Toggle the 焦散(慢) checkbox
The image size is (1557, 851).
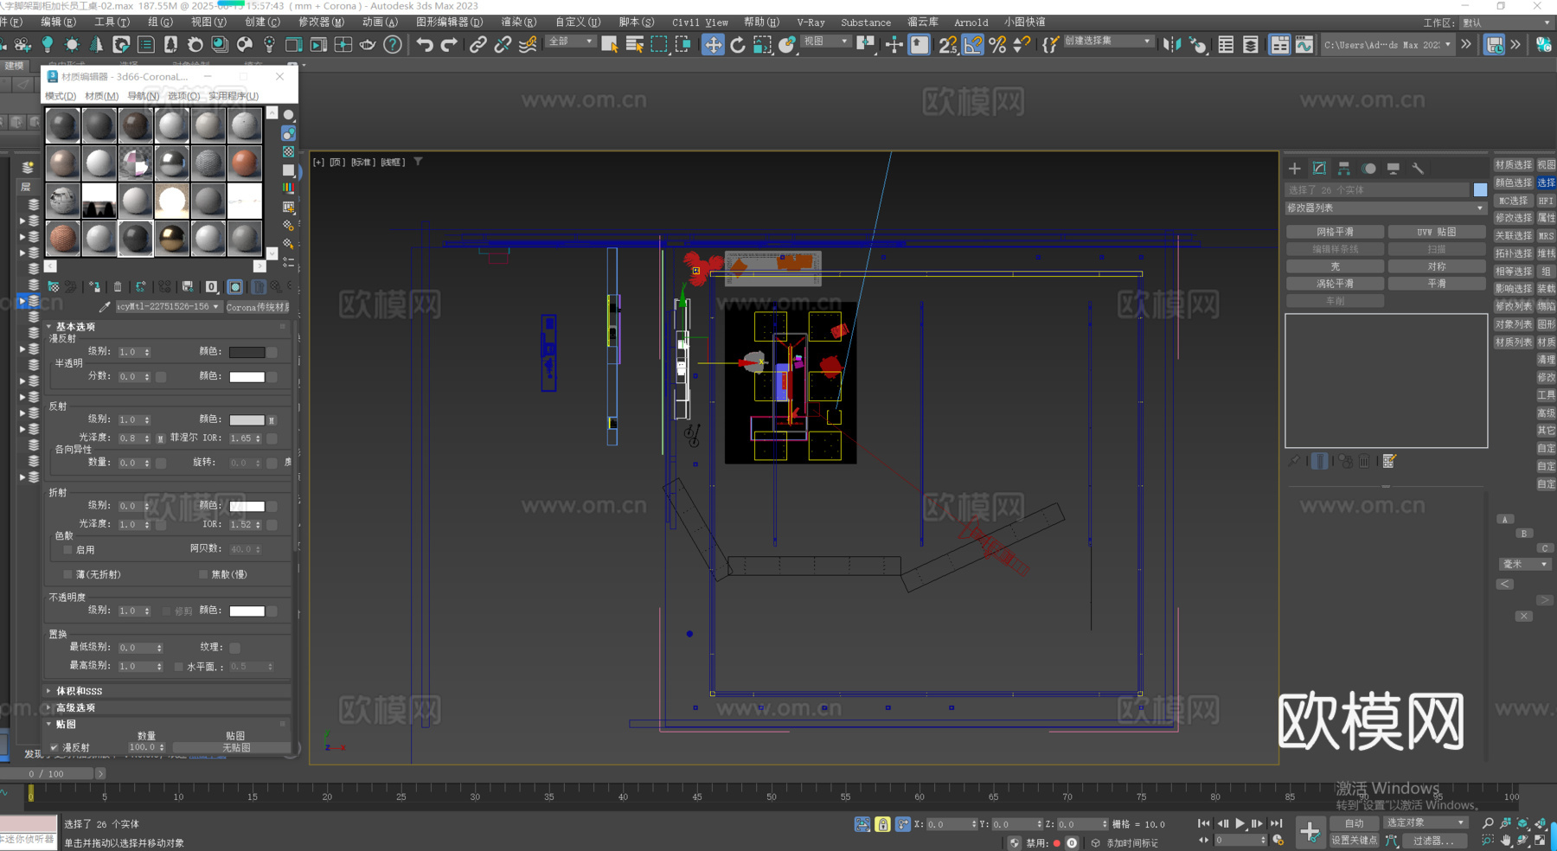pyautogui.click(x=203, y=574)
